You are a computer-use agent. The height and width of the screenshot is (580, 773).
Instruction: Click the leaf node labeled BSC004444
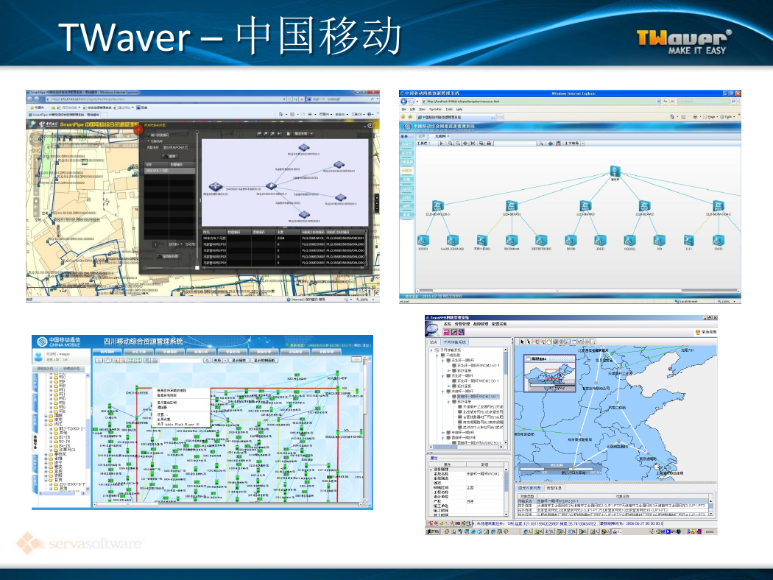511,241
